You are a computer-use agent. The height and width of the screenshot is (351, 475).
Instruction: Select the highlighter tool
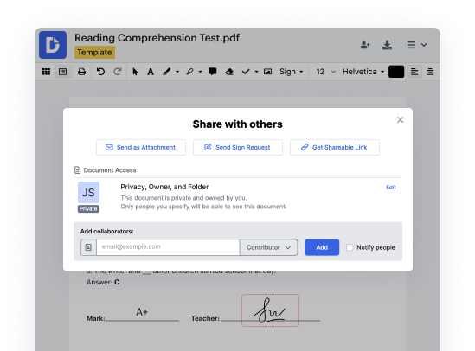[189, 72]
